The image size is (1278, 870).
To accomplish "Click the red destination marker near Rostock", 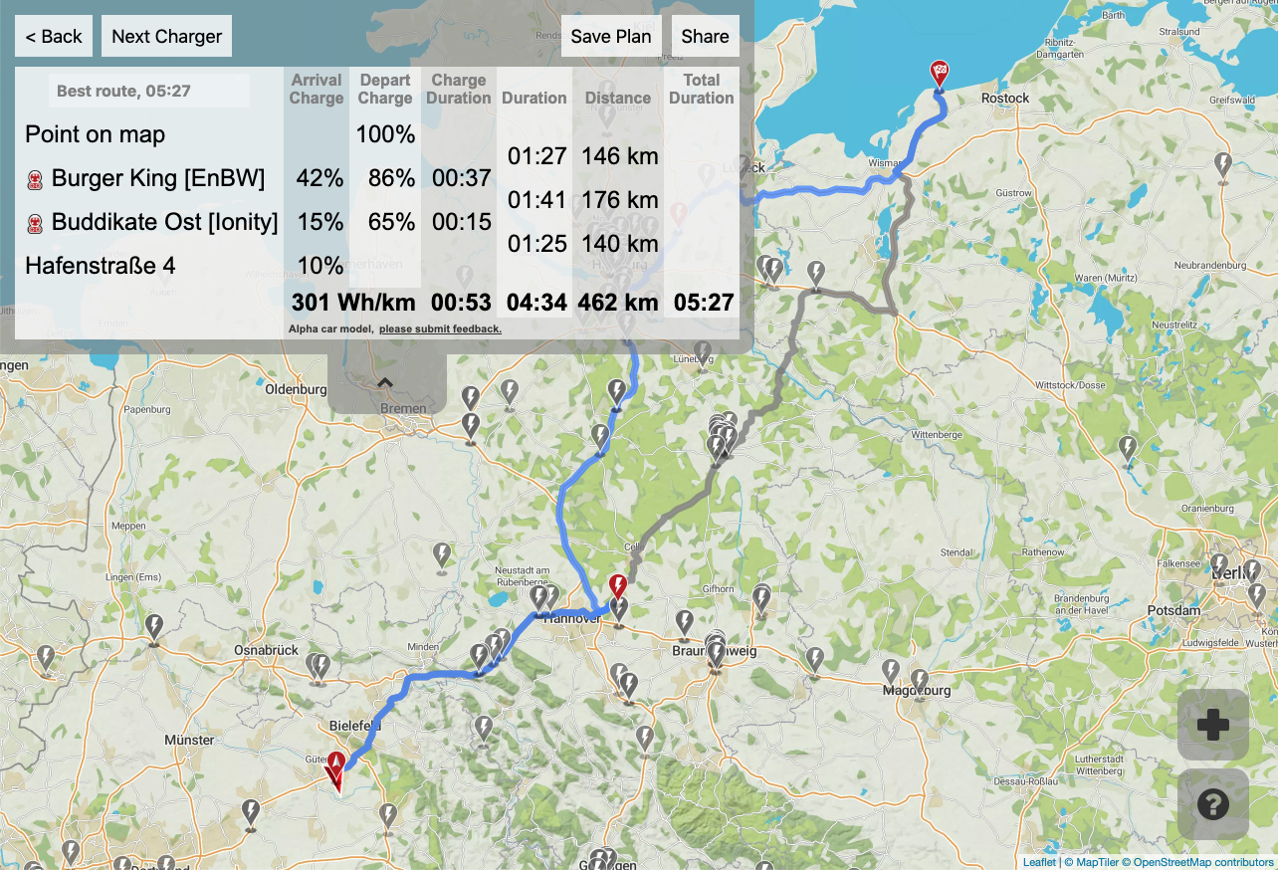I will tap(939, 74).
